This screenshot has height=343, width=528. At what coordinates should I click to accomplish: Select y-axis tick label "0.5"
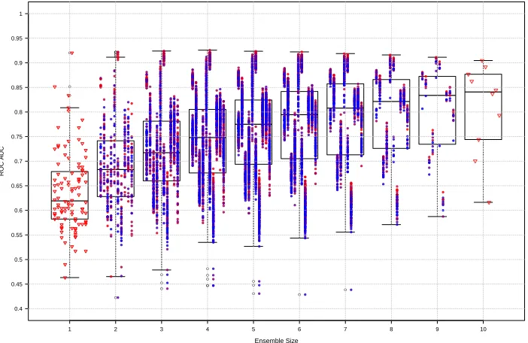point(18,260)
